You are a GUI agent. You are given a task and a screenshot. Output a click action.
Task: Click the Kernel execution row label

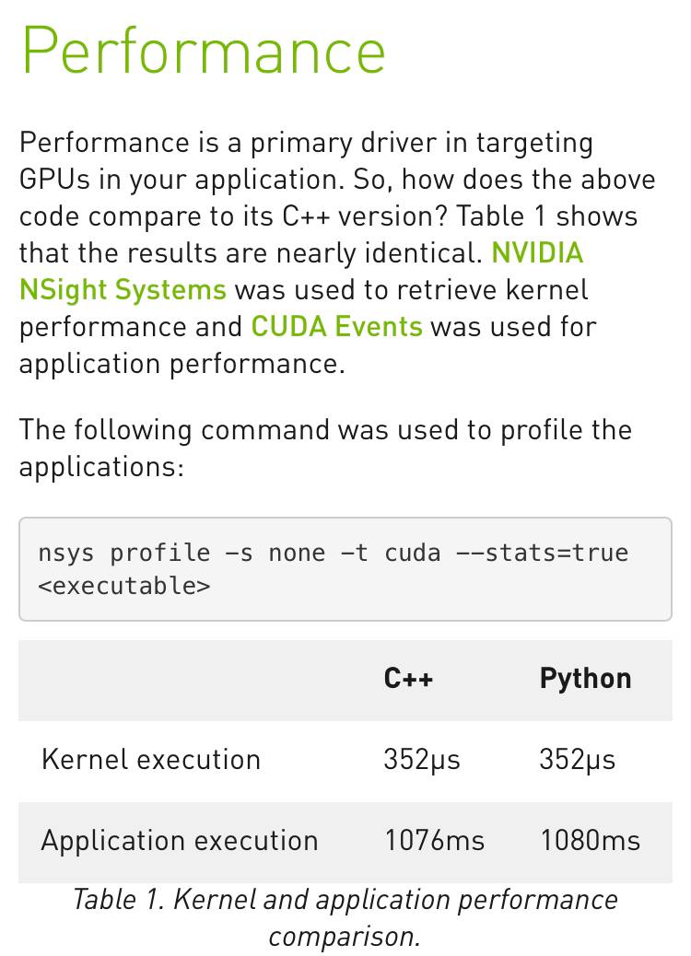coord(151,760)
